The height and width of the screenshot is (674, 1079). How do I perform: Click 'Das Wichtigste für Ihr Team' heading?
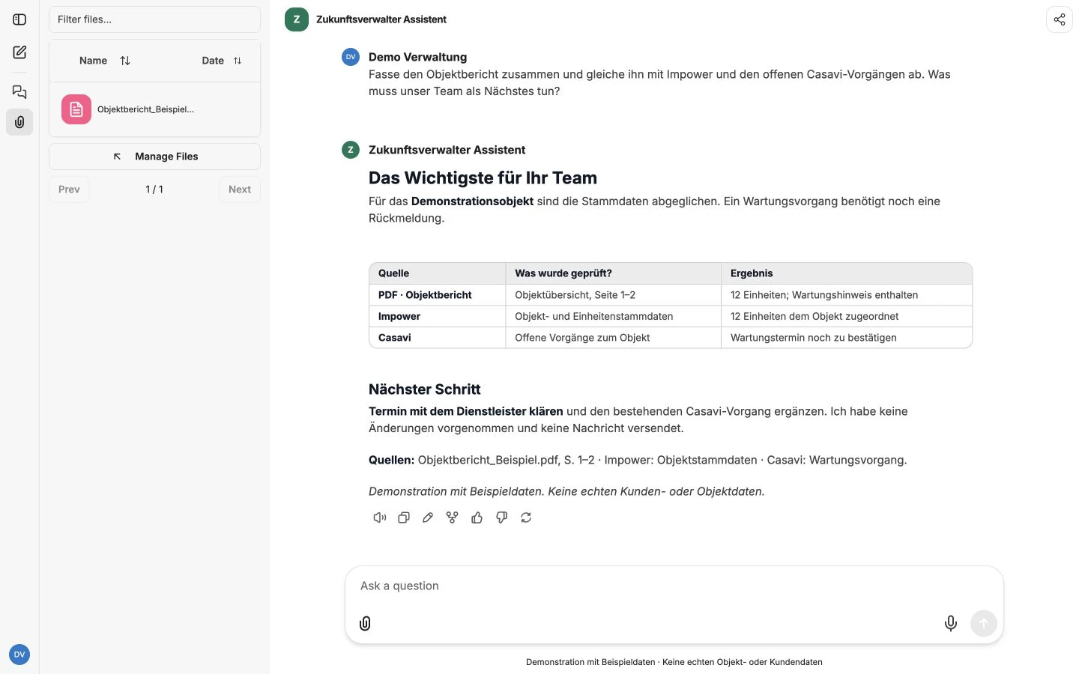click(x=483, y=178)
